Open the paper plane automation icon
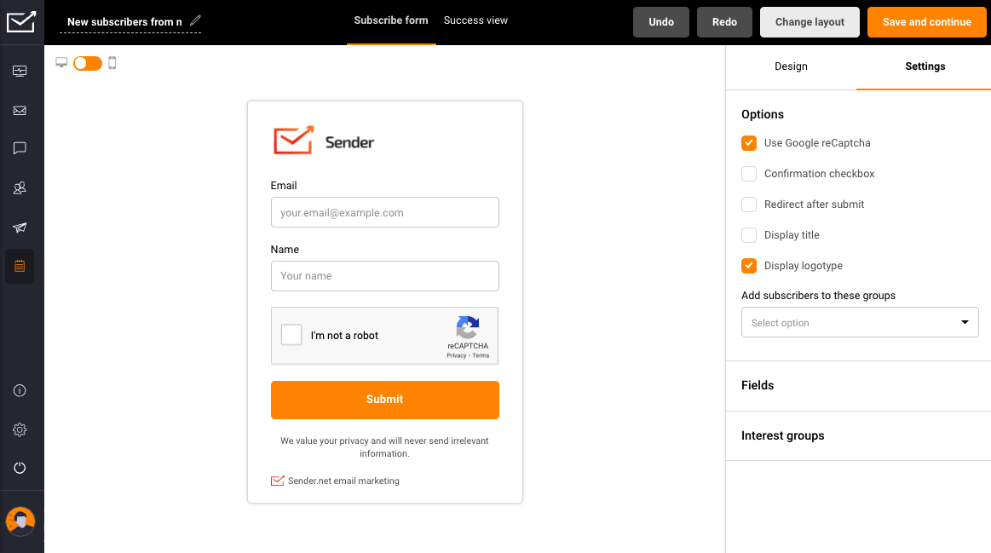Image resolution: width=991 pixels, height=553 pixels. point(20,228)
